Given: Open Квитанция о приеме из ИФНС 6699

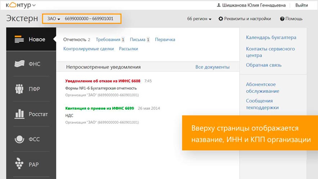Looking at the screenshot, I should 99,108.
